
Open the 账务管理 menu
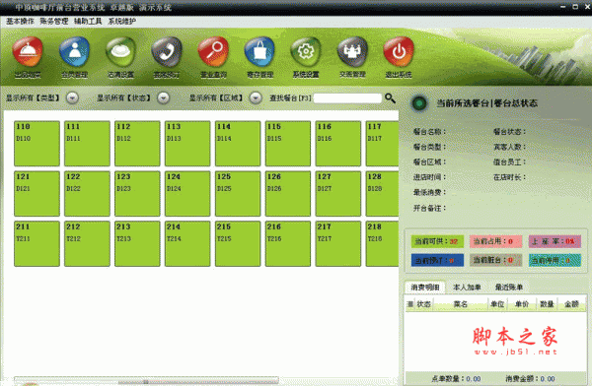[54, 21]
